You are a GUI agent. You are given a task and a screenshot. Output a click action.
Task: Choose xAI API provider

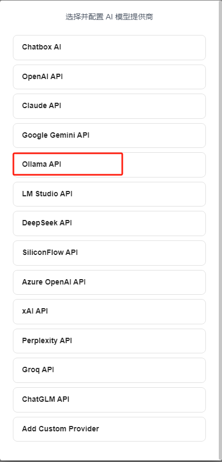[x=109, y=311]
